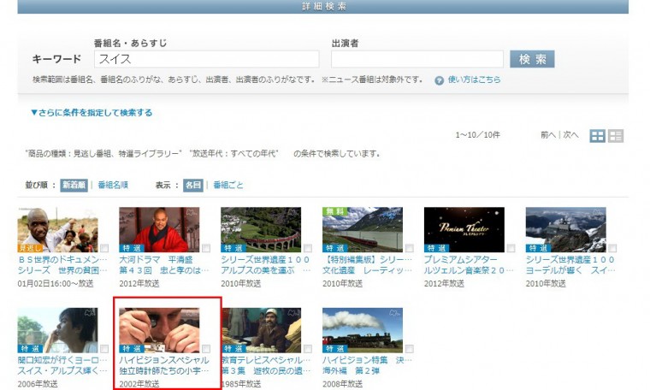Open ハイビジョン特集 steam locomotive thumbnail
This screenshot has width=650, height=390.
[x=362, y=330]
